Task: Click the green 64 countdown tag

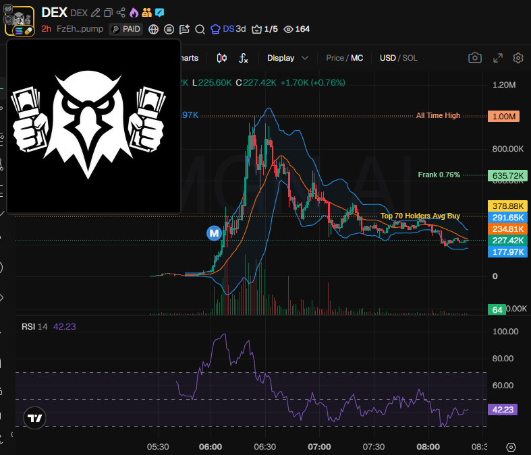Action: tap(497, 309)
